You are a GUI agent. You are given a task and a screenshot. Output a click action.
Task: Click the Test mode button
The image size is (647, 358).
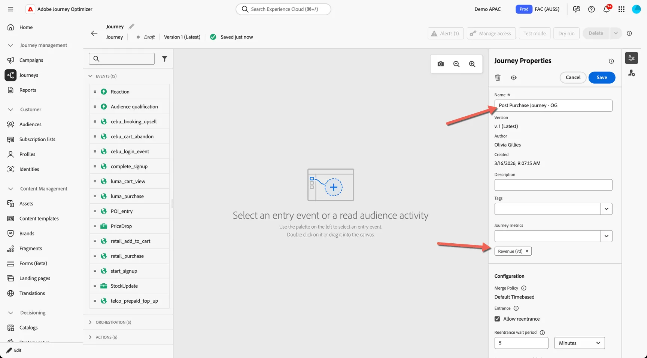[x=534, y=33]
